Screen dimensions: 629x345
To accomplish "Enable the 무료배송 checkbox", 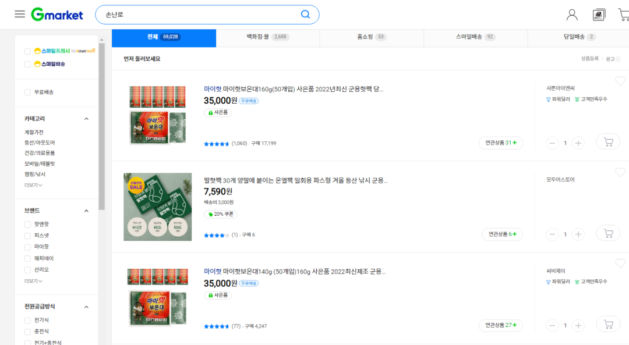I will 27,92.
